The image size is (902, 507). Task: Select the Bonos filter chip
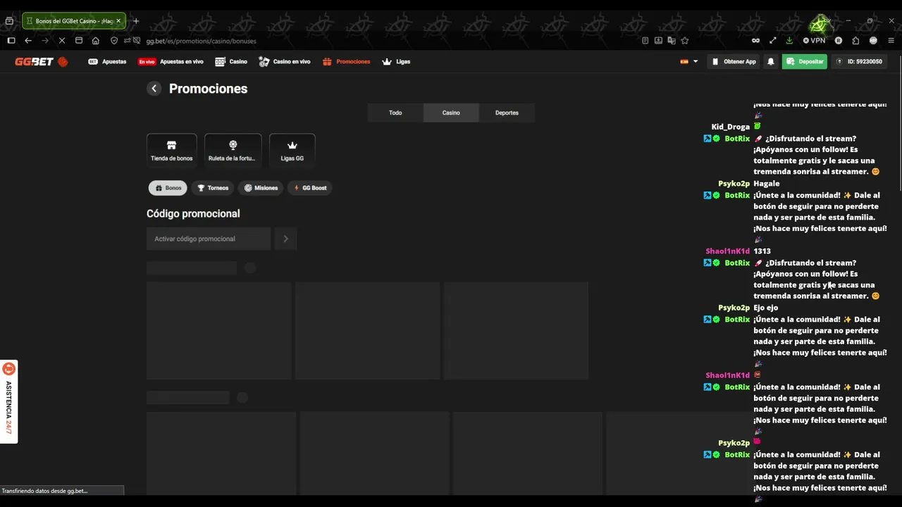coord(168,188)
